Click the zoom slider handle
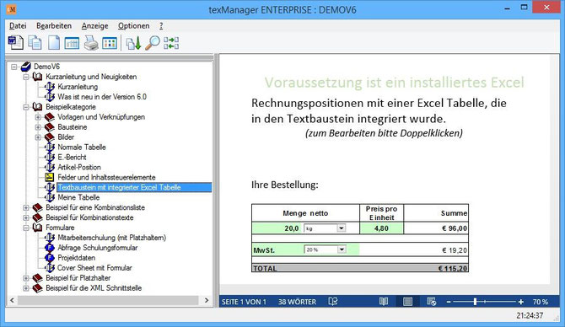This screenshot has width=565, height=327. click(x=476, y=302)
